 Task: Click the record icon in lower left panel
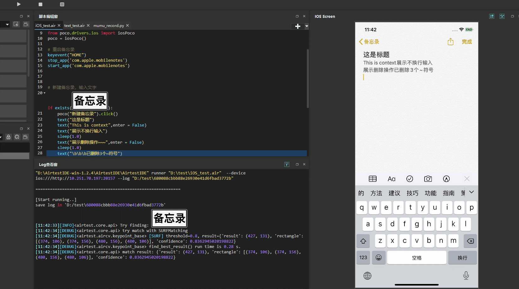click(x=25, y=137)
